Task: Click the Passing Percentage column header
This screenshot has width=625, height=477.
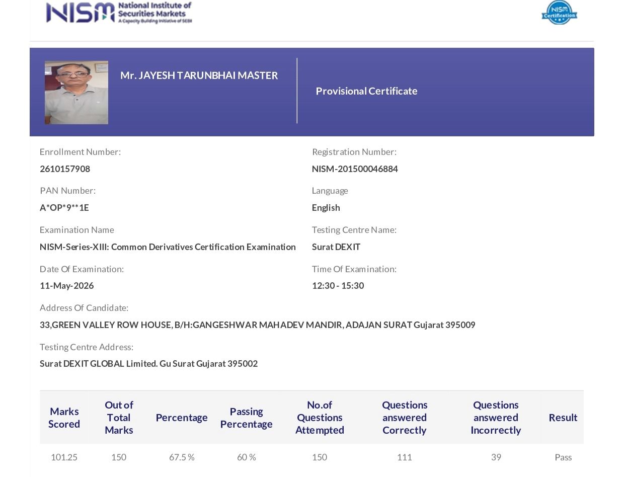Action: [247, 418]
